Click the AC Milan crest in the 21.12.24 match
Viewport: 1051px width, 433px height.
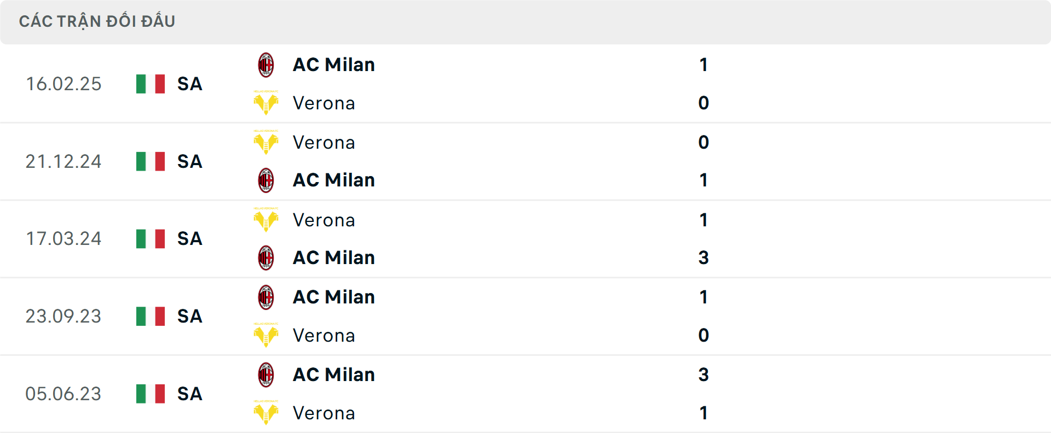[267, 180]
